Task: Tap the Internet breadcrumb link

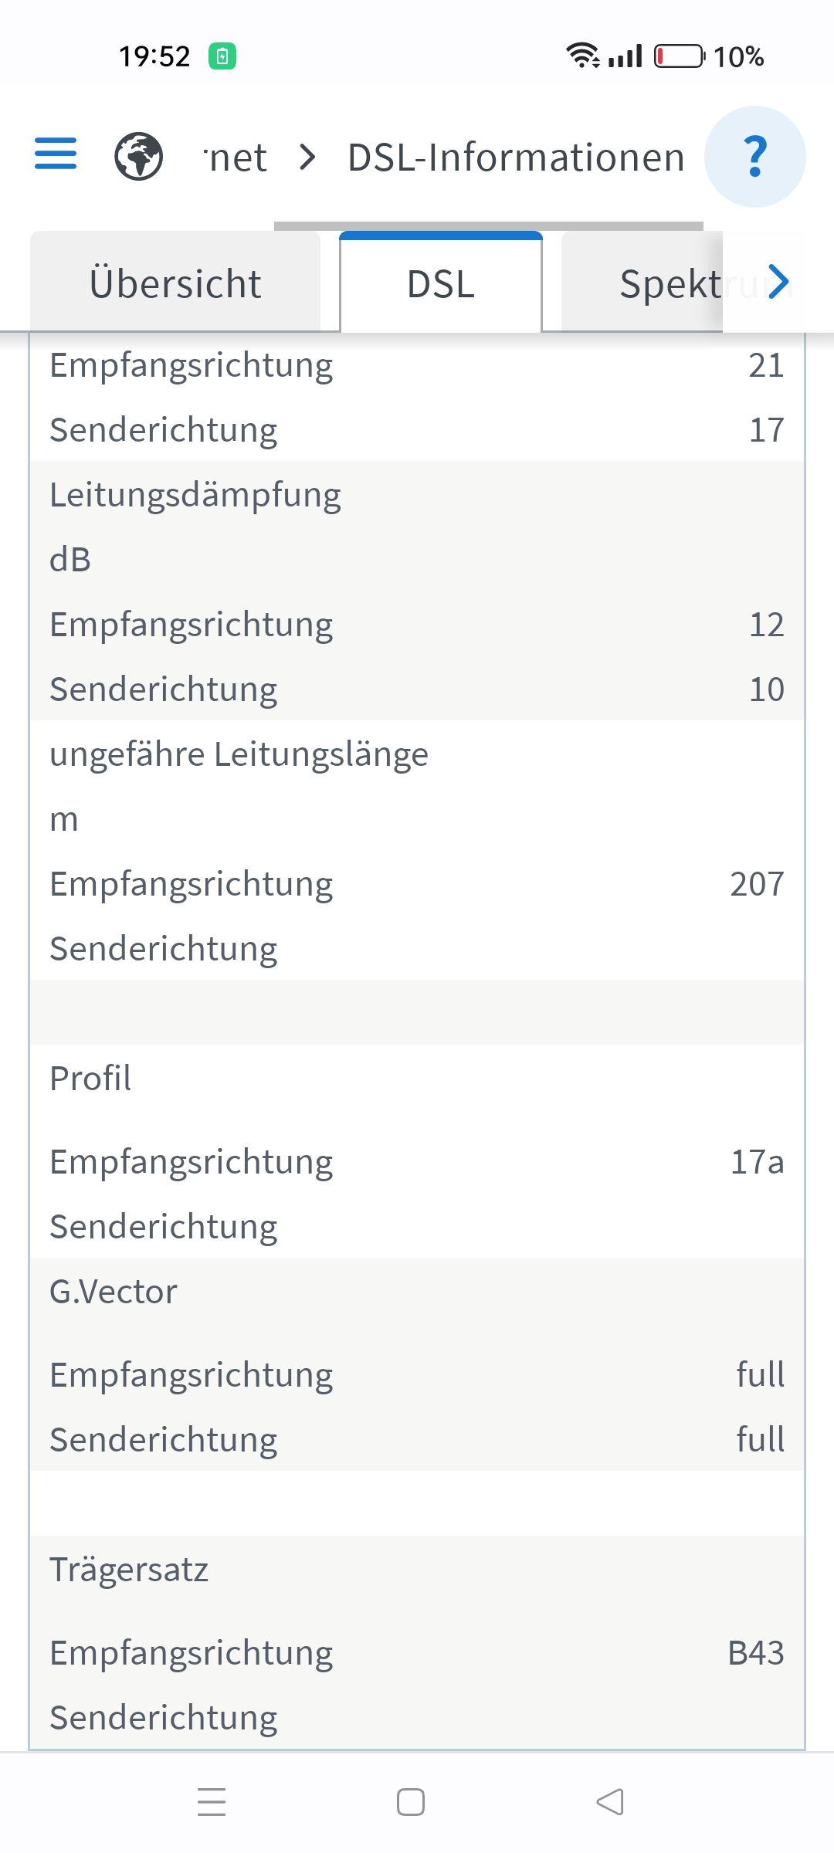Action: coord(236,158)
